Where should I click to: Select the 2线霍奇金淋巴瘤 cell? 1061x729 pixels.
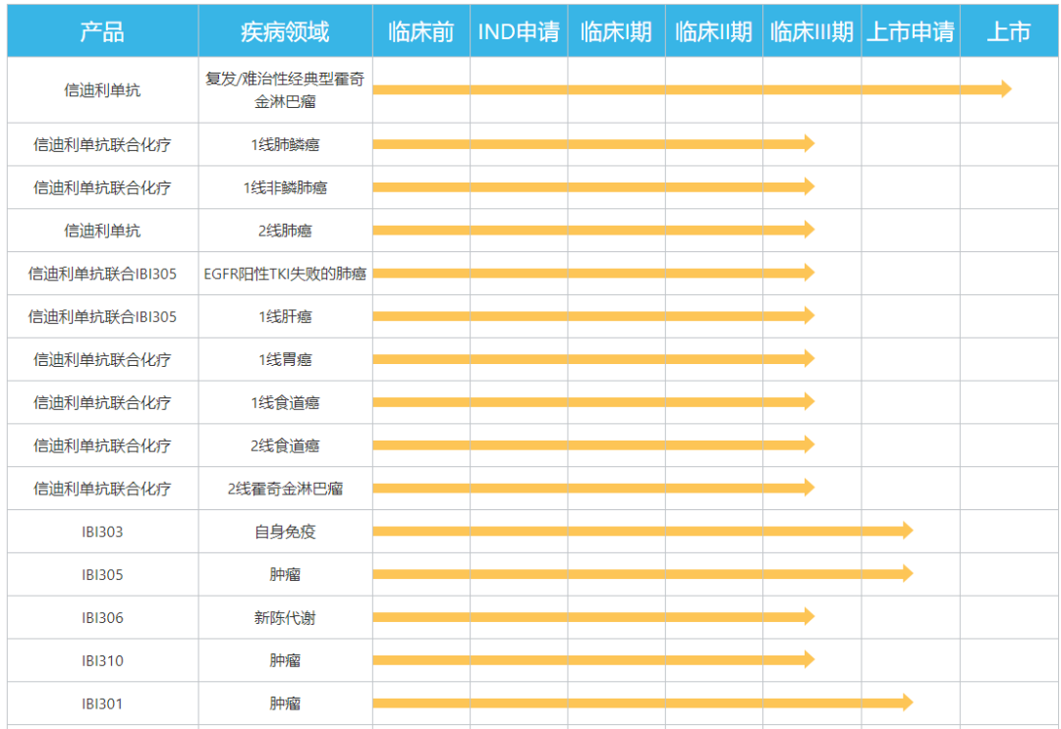(x=286, y=489)
